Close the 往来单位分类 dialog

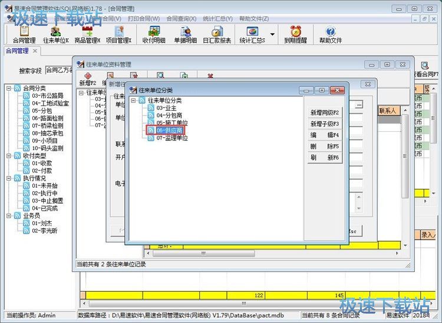tap(337, 91)
